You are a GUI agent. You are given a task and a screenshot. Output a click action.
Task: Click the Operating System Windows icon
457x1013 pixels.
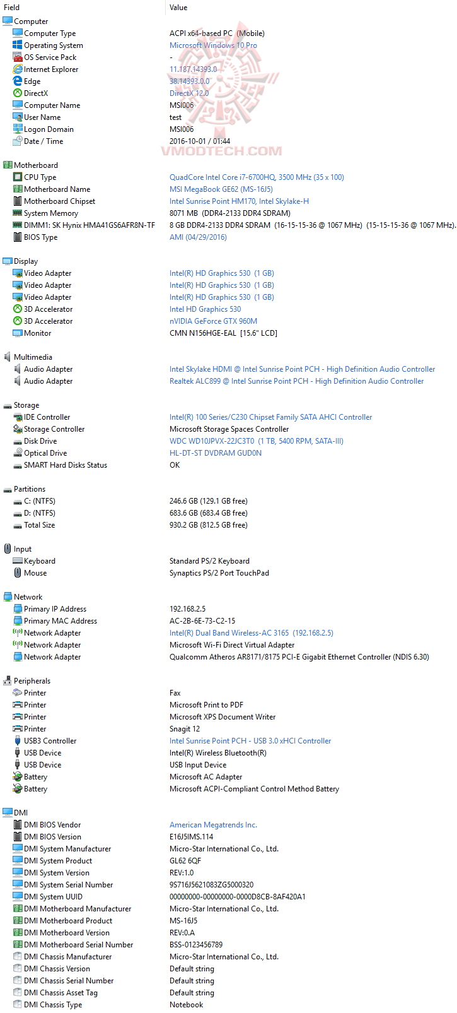[x=18, y=45]
